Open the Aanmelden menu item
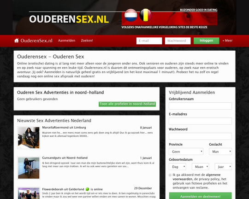This screenshot has width=249, height=199. point(66,41)
